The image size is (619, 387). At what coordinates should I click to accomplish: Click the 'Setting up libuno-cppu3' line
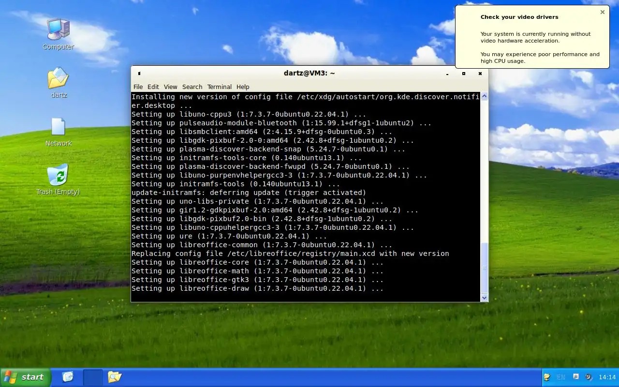click(249, 114)
